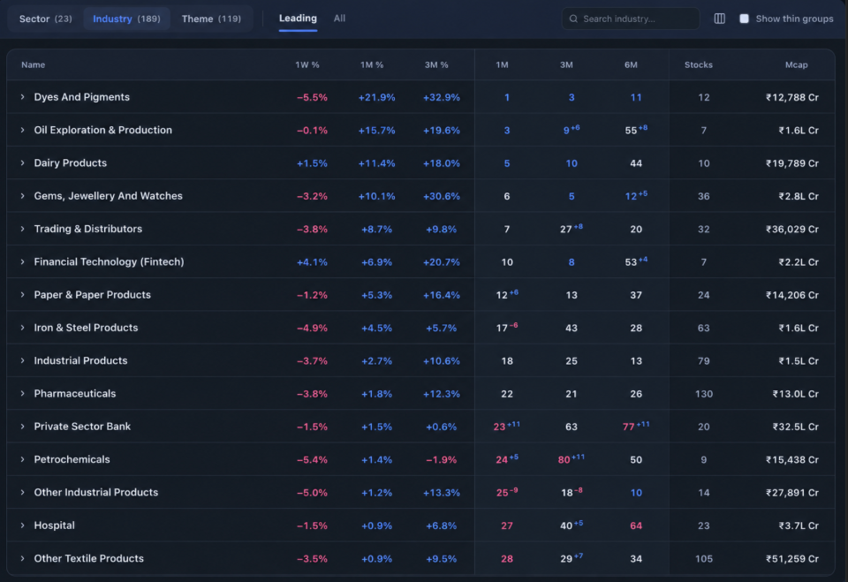
Task: Sort by the 3M rank column header
Action: pyautogui.click(x=566, y=64)
